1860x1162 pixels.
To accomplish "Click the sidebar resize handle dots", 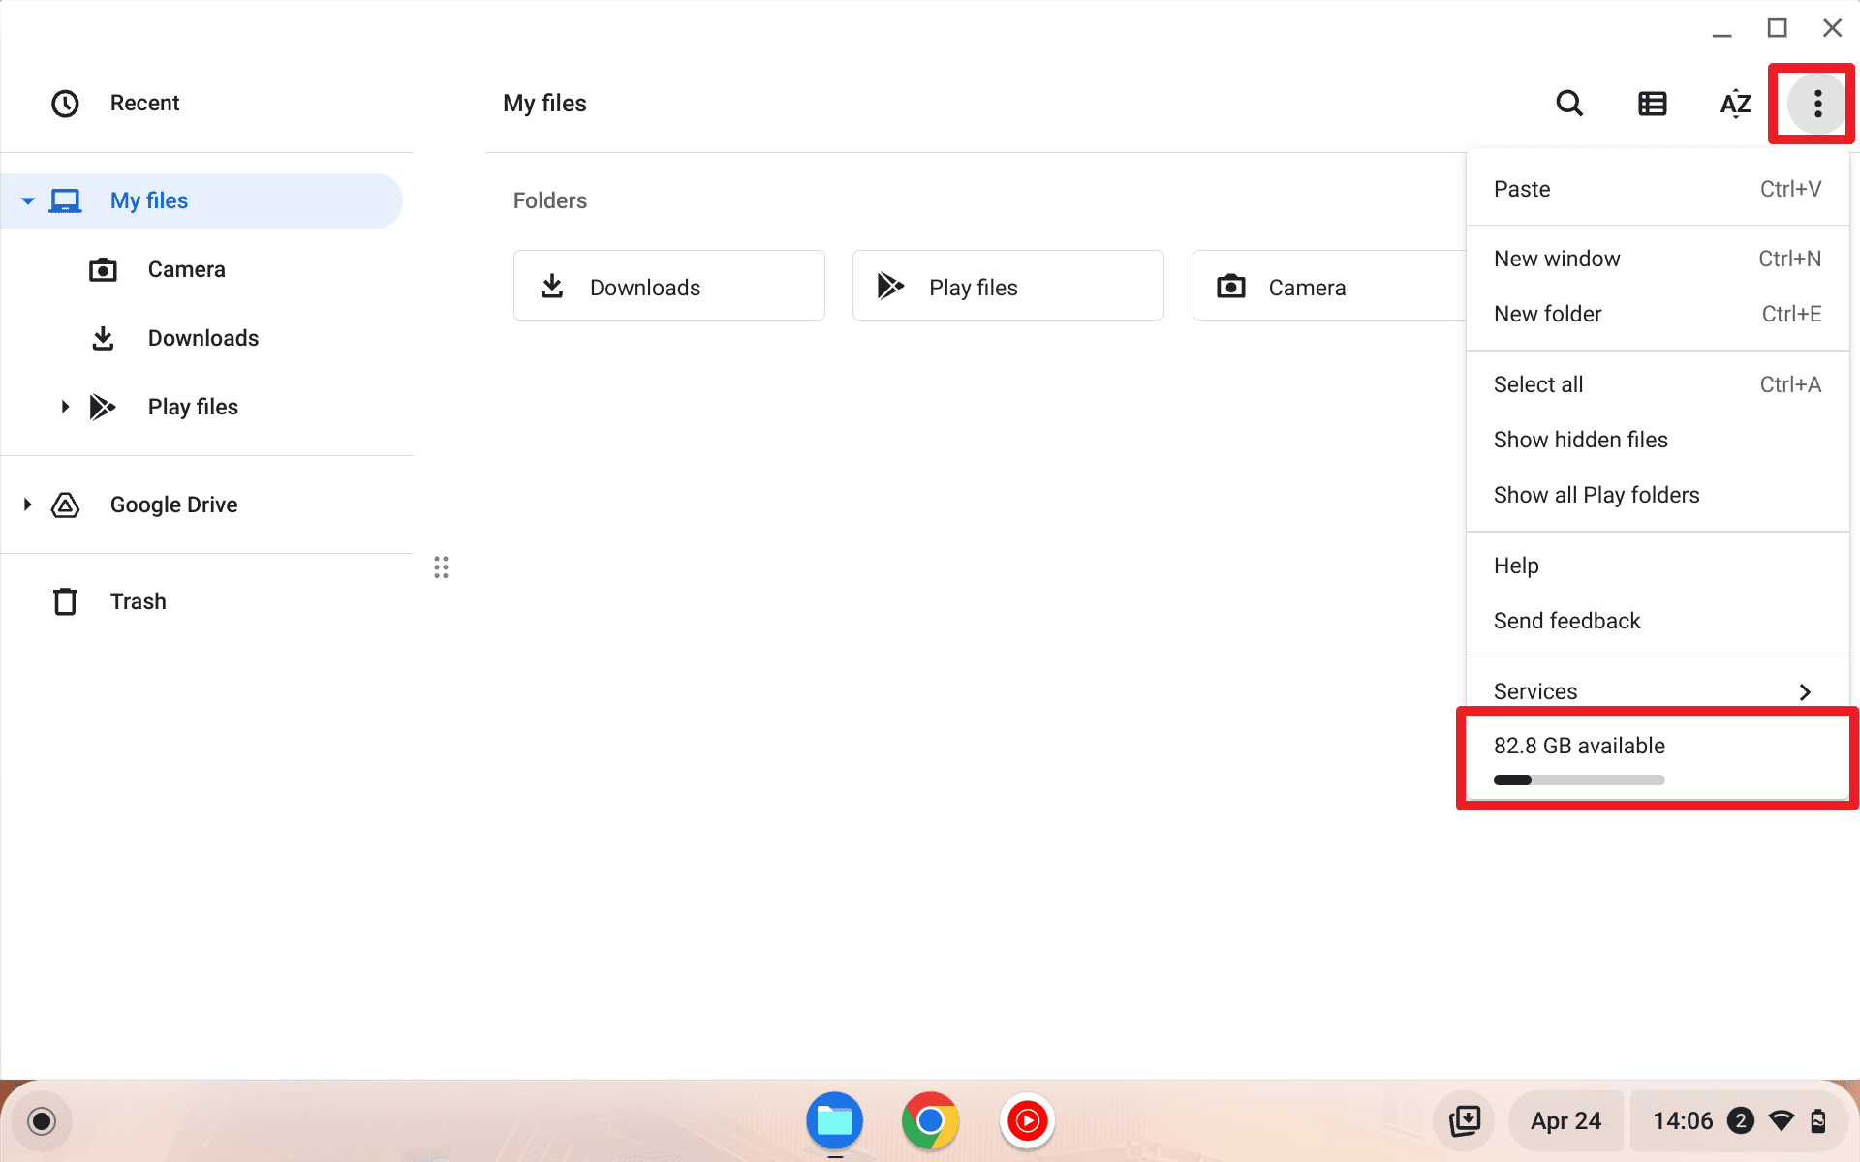I will pyautogui.click(x=441, y=567).
